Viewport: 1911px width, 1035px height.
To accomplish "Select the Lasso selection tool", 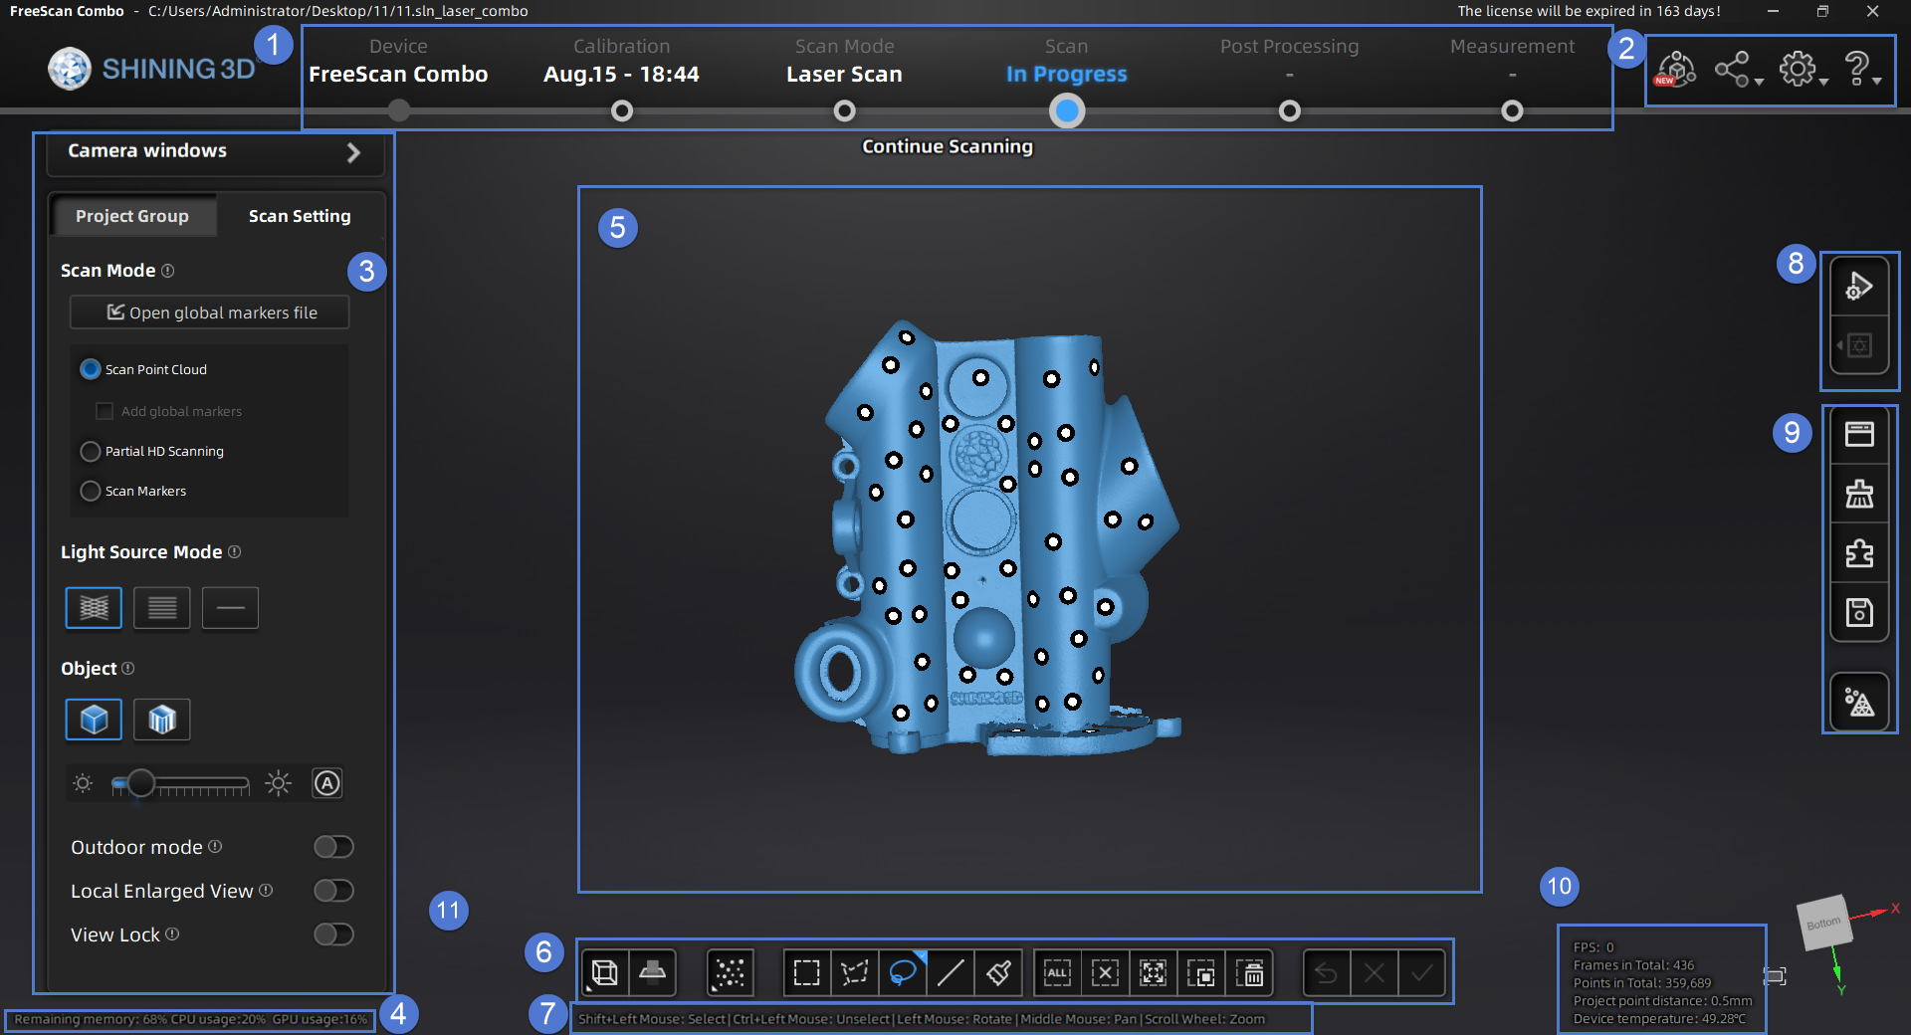I will [903, 973].
